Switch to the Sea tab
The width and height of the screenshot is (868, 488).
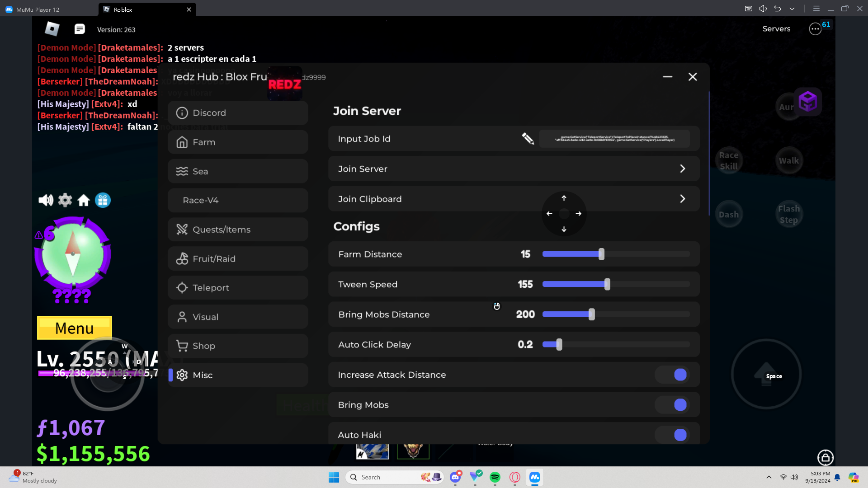tap(238, 171)
